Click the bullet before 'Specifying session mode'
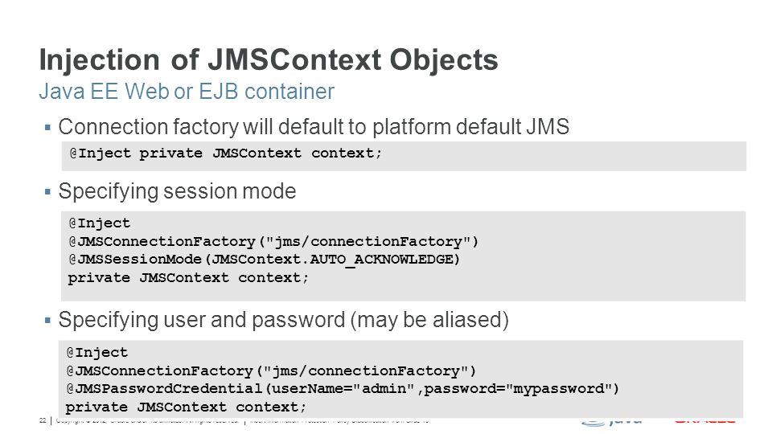The width and height of the screenshot is (772, 434). pos(47,192)
